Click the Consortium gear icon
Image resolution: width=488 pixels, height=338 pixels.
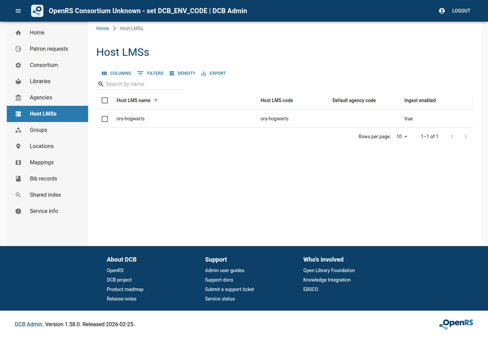pyautogui.click(x=18, y=65)
